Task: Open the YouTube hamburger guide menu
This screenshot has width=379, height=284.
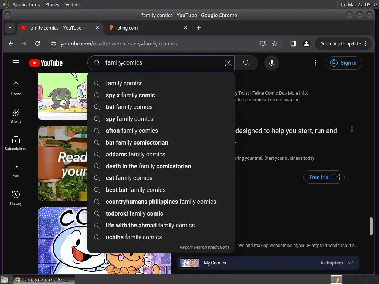Action: pos(16,63)
